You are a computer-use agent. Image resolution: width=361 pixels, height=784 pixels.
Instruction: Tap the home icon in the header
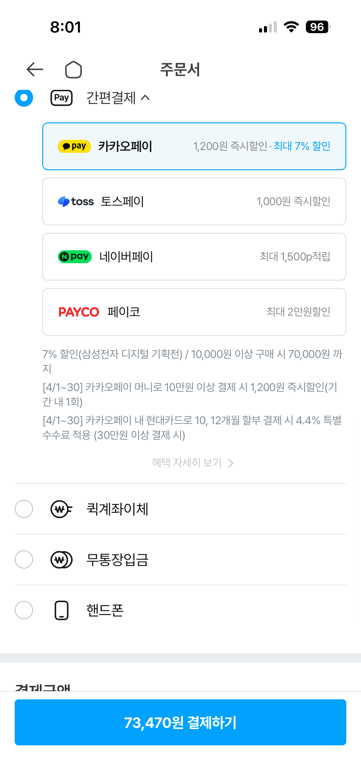click(73, 69)
